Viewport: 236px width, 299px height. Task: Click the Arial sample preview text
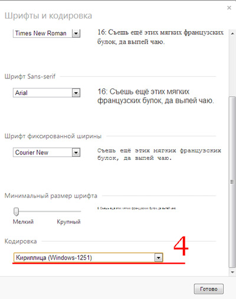point(156,96)
